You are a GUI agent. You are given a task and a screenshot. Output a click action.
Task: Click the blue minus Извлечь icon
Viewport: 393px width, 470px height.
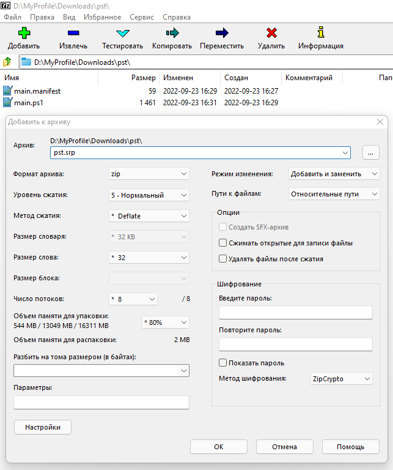pyautogui.click(x=73, y=33)
